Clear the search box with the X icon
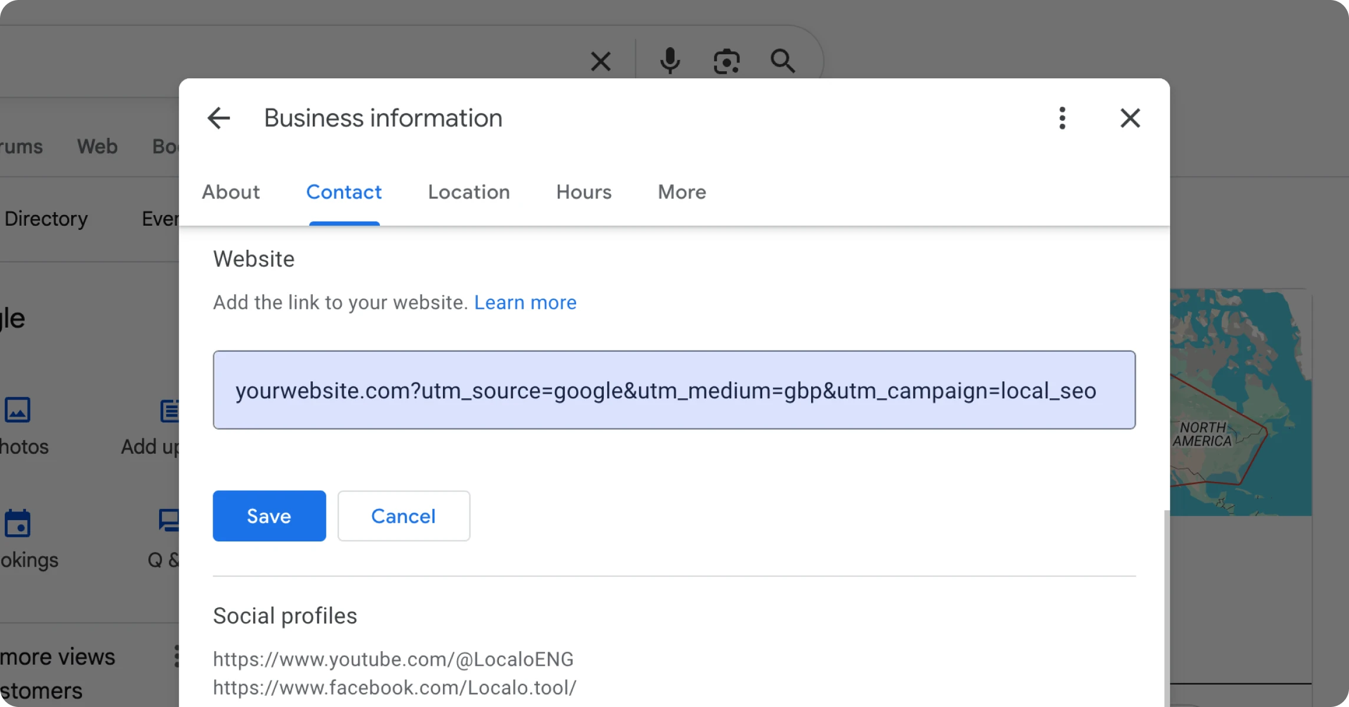1349x707 pixels. pos(600,61)
